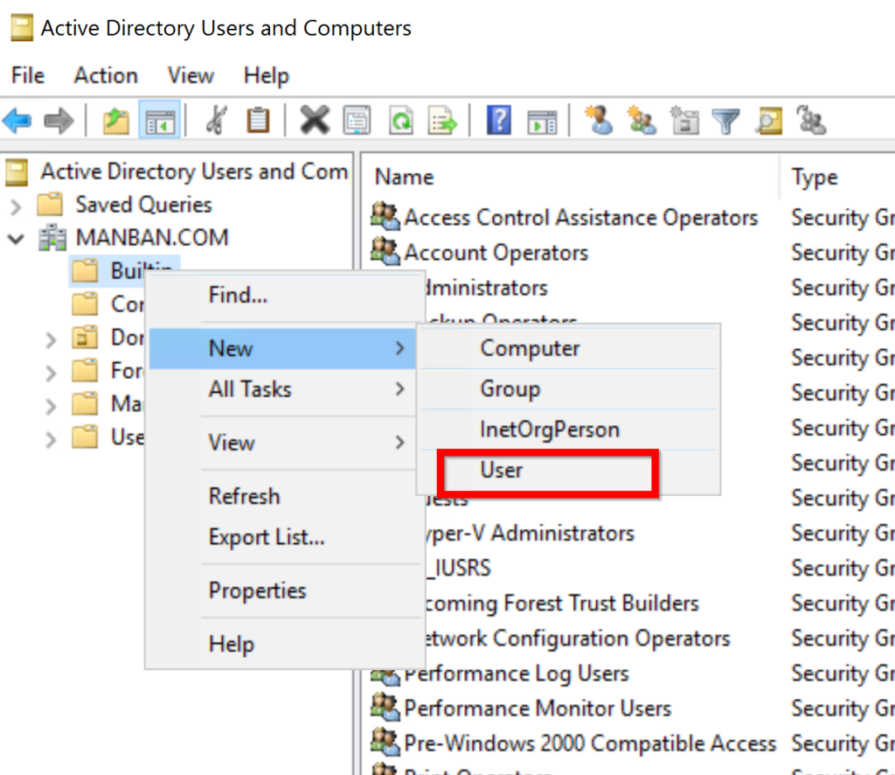895x775 pixels.
Task: Collapse the MANBAN.COM domain node
Action: coord(14,237)
